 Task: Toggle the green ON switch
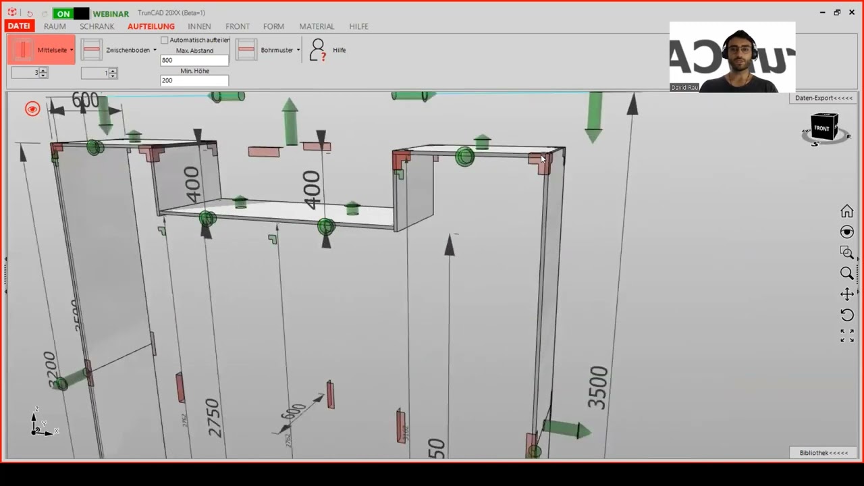[71, 13]
